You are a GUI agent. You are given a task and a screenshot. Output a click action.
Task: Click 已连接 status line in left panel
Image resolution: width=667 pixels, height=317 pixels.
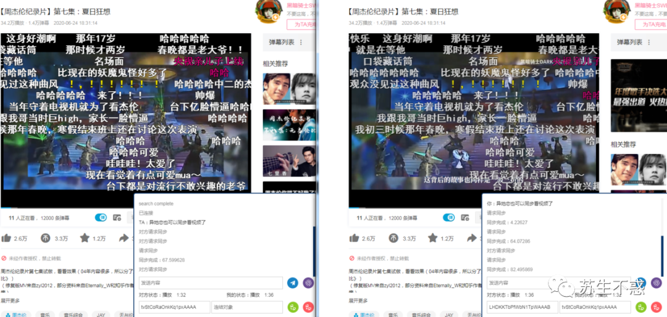[146, 213]
